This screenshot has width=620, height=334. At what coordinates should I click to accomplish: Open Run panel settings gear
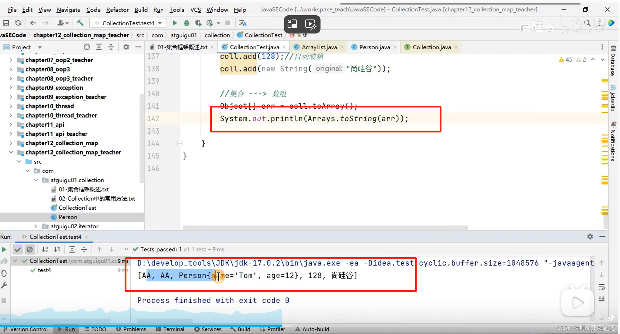click(x=590, y=237)
